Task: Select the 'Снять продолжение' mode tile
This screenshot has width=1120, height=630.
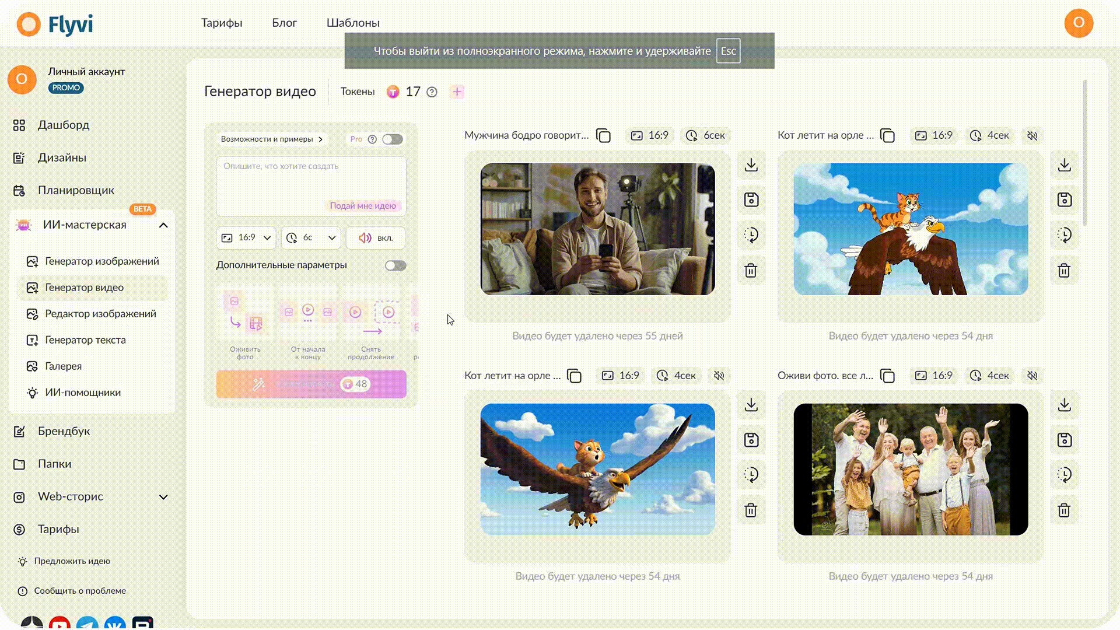Action: (371, 322)
